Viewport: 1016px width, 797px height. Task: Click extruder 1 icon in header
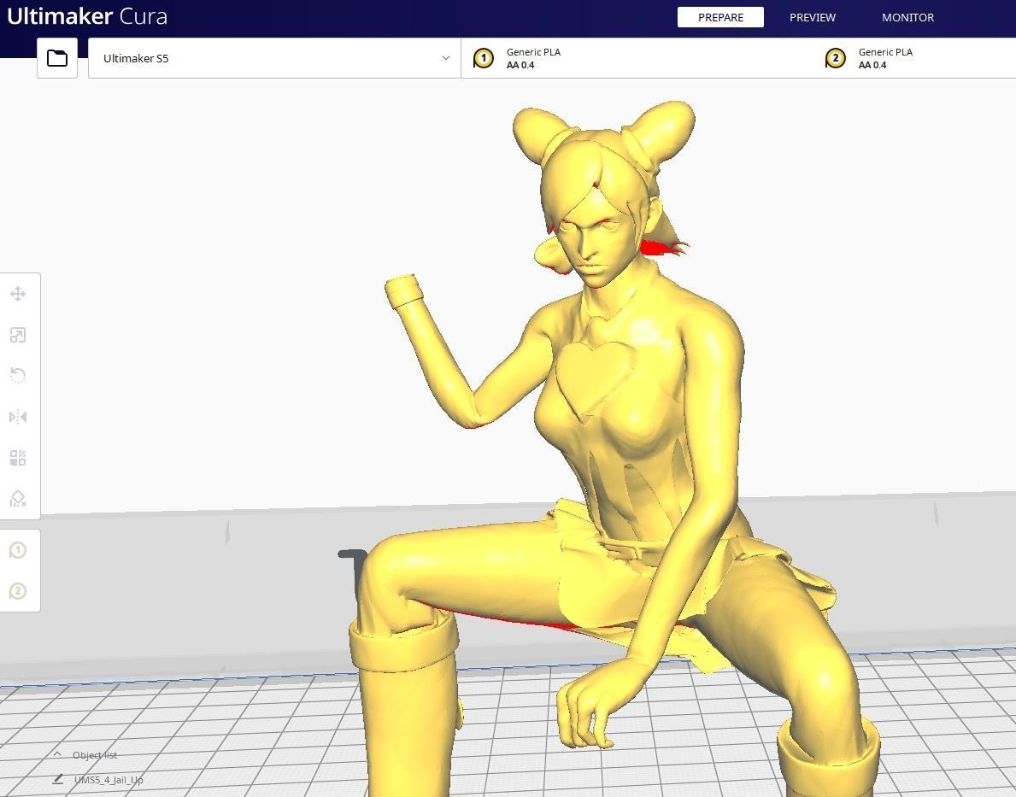(x=484, y=58)
